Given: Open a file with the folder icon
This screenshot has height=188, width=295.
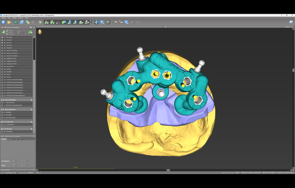Looking at the screenshot, I should 9,22.
